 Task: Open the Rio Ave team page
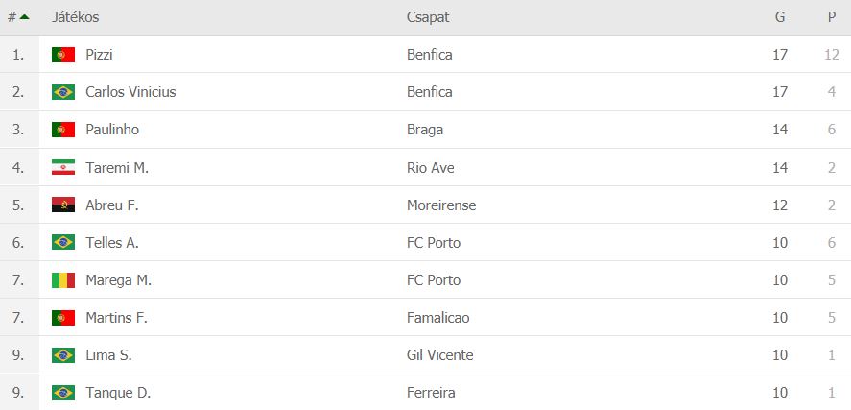coord(431,167)
